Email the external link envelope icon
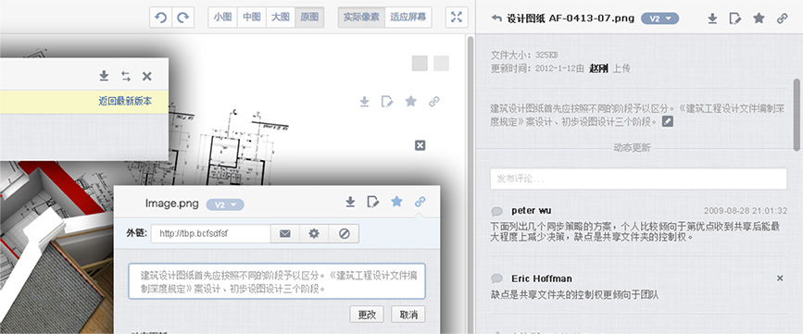The image size is (803, 334). [285, 233]
